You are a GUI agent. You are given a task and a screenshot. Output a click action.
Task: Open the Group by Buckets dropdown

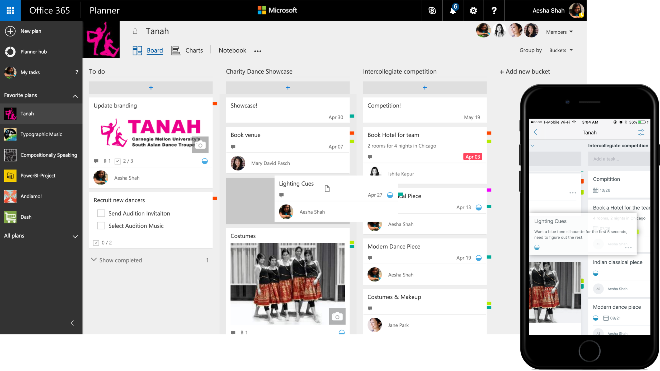(x=561, y=50)
